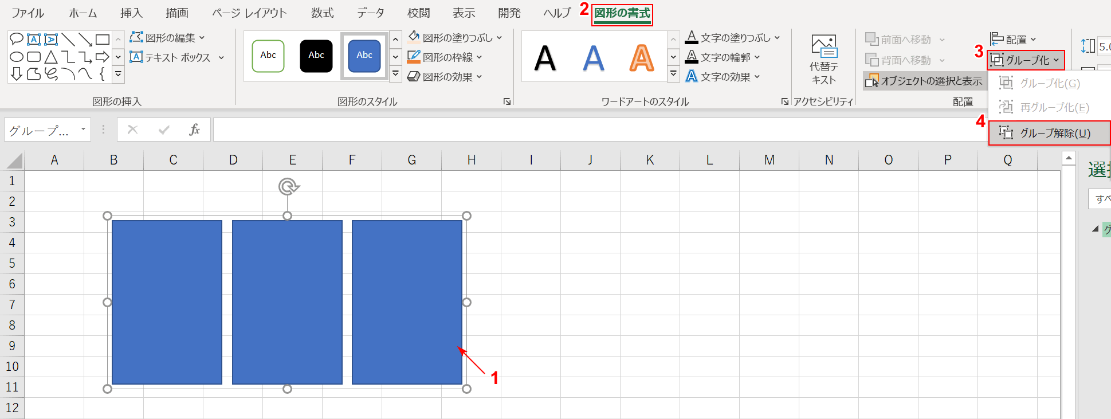Open the ファイル tab
1111x419 pixels.
[x=28, y=13]
